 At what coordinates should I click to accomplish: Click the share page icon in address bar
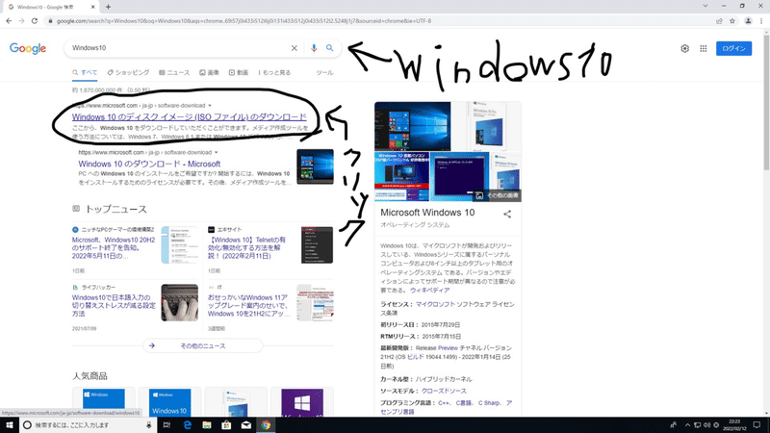(719, 21)
